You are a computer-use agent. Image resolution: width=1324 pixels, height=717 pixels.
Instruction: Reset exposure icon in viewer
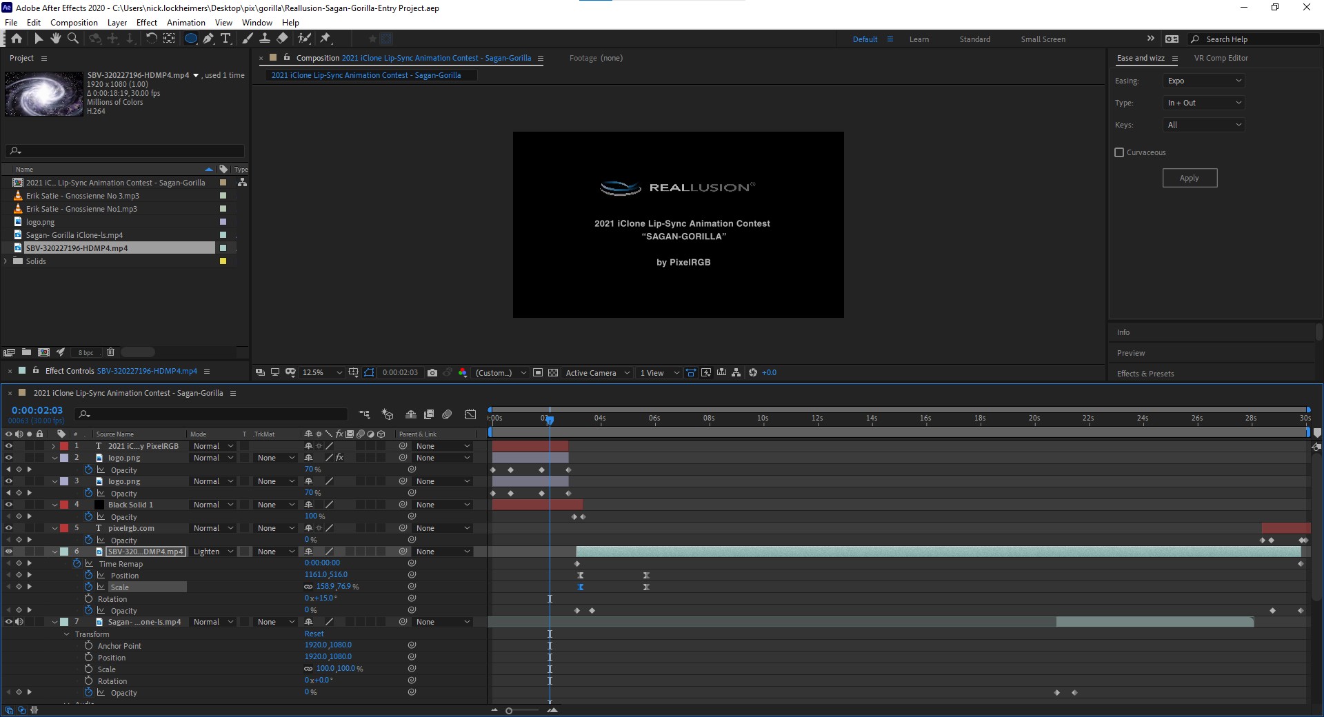click(753, 373)
